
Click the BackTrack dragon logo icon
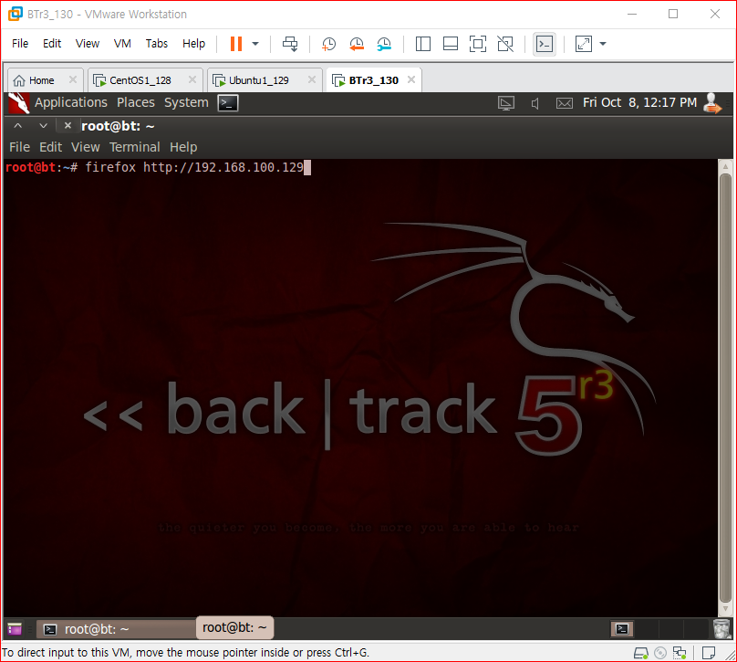point(19,103)
